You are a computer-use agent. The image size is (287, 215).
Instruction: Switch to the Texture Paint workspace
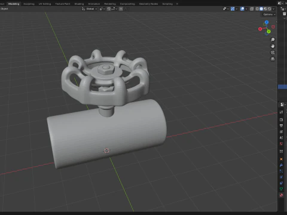(x=63, y=4)
